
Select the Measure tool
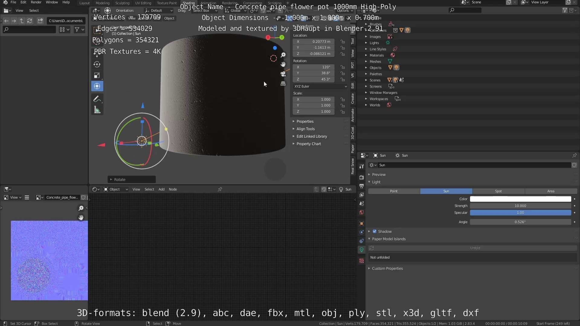click(x=97, y=110)
